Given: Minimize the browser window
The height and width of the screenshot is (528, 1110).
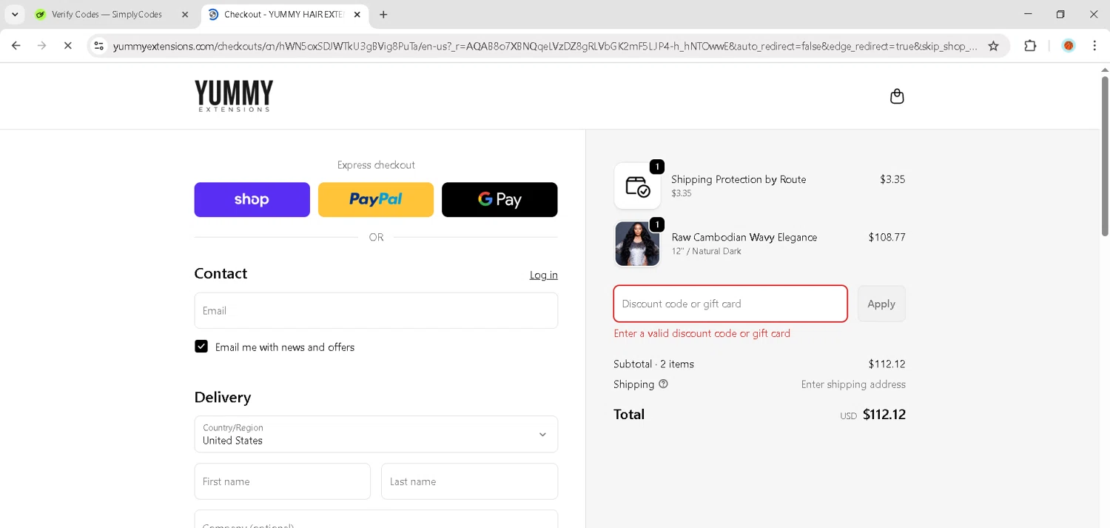Looking at the screenshot, I should point(1028,14).
